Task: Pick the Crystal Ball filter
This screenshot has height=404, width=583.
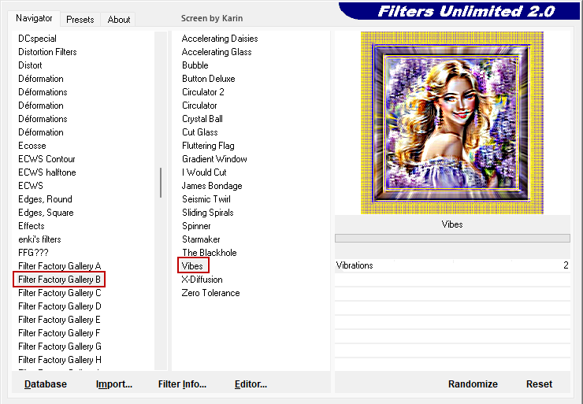Action: tap(202, 119)
